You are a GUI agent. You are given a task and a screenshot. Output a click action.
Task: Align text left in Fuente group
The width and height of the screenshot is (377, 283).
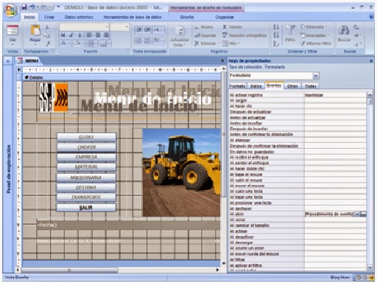89,35
